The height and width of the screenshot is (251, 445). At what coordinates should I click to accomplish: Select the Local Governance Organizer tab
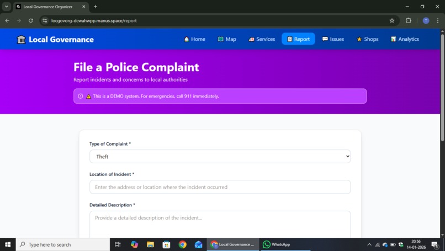[51, 7]
